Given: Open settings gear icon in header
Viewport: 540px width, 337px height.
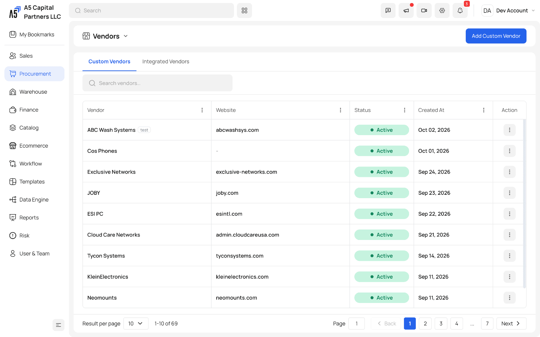Looking at the screenshot, I should click(x=442, y=10).
